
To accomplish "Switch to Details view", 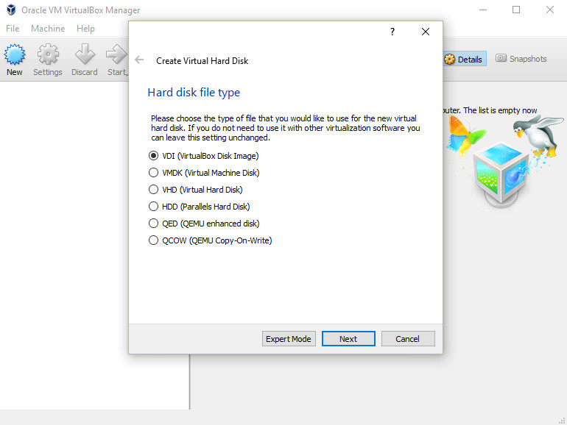I will [x=463, y=59].
